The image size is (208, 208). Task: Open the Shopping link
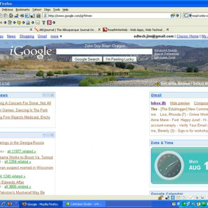[27, 36]
